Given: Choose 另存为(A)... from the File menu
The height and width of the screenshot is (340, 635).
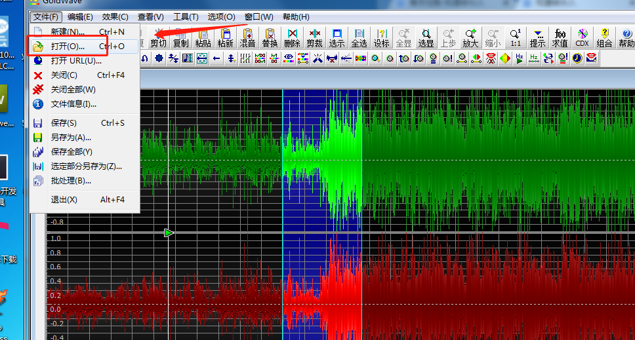Looking at the screenshot, I should click(85, 138).
